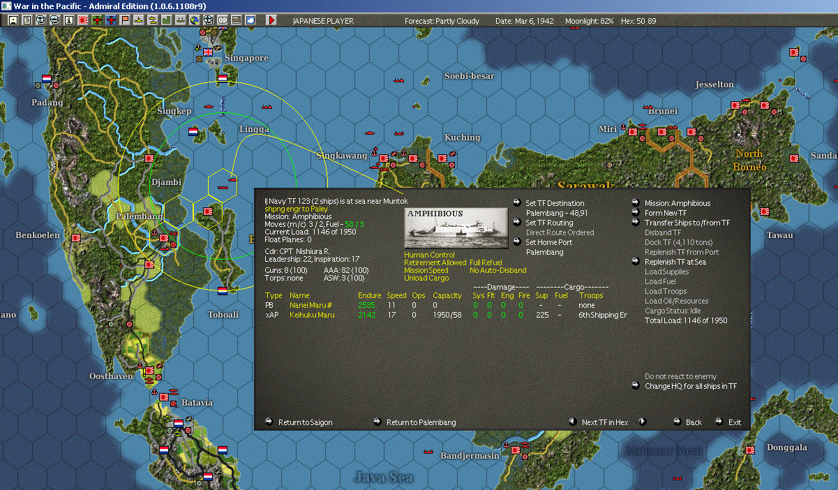Image resolution: width=838 pixels, height=490 pixels.
Task: Select ship Nanei Maru# in list
Action: point(310,305)
